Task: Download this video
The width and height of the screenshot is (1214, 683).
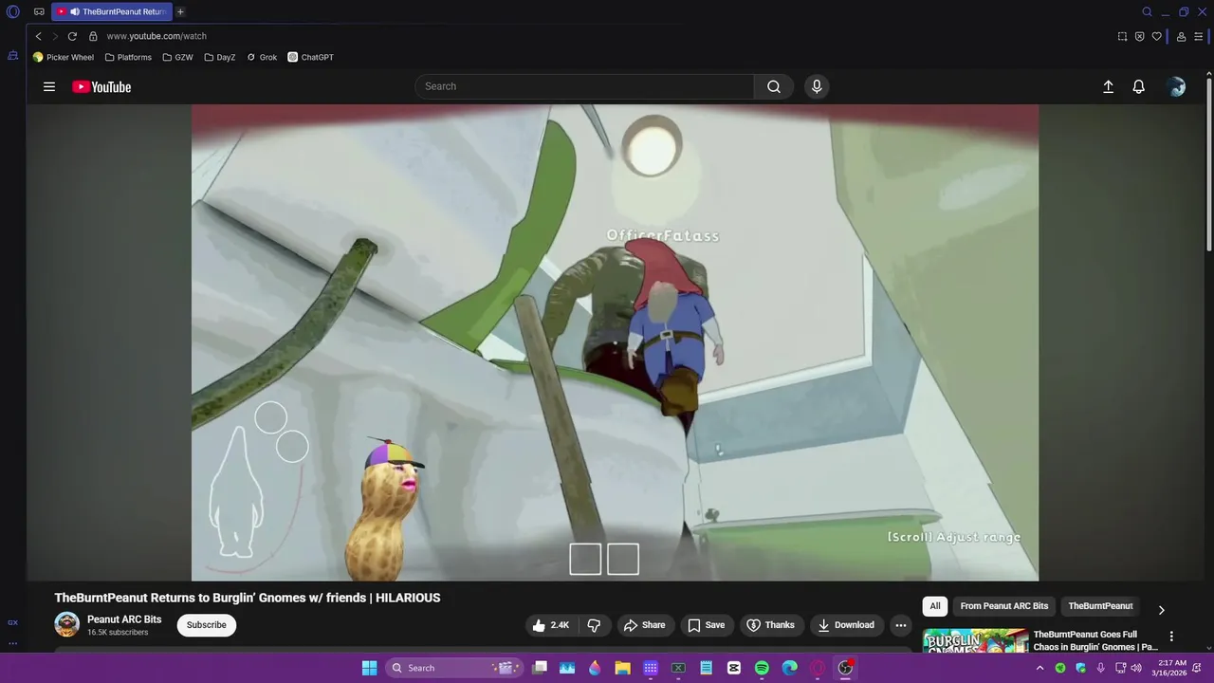Action: coord(847,625)
